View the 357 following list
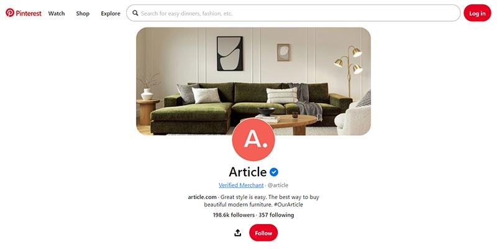Image resolution: width=497 pixels, height=252 pixels. 276,215
